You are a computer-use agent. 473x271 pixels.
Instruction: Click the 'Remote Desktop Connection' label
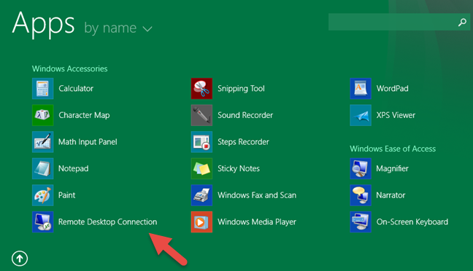click(x=108, y=222)
